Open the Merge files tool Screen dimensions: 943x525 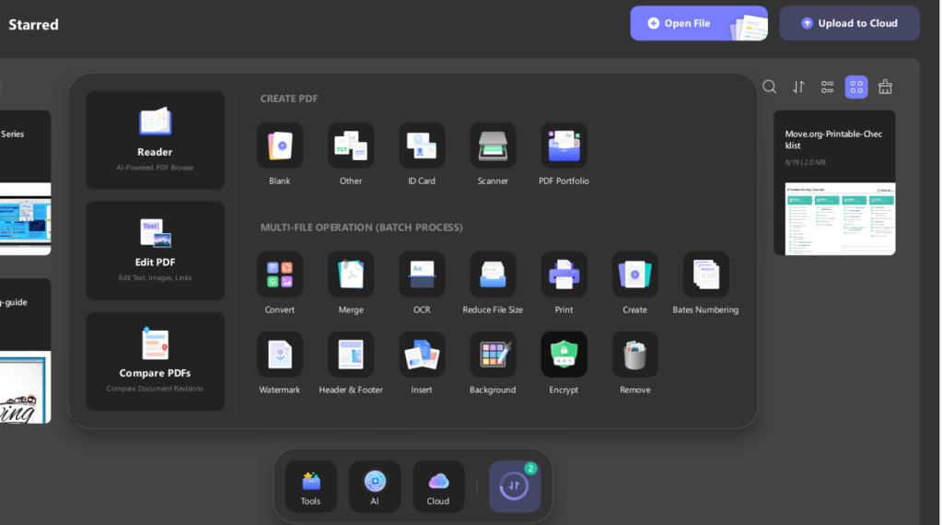pos(351,275)
